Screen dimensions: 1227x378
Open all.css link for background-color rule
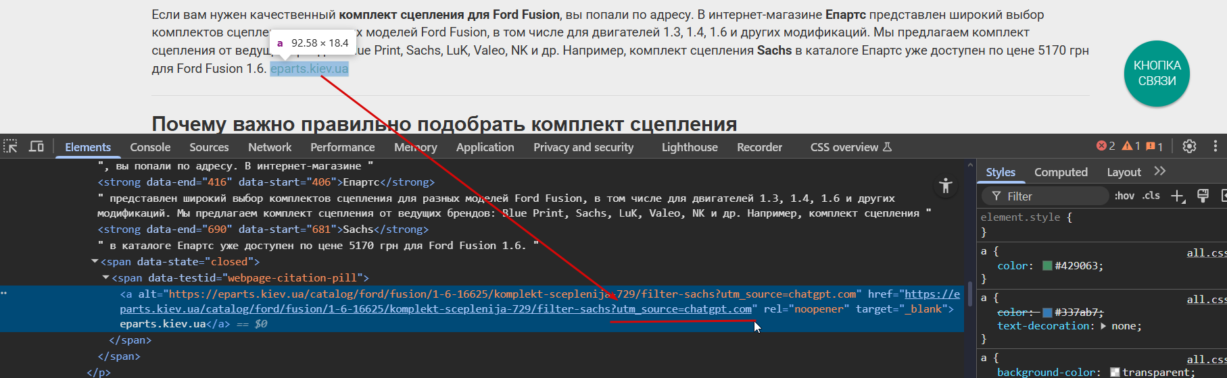(1207, 359)
